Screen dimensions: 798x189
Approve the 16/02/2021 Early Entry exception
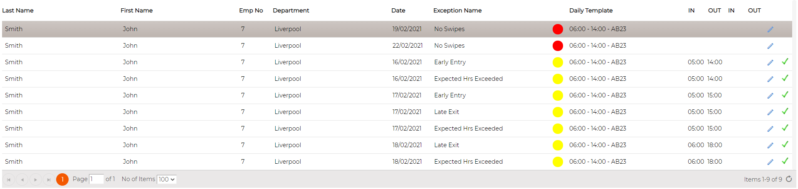coord(785,62)
